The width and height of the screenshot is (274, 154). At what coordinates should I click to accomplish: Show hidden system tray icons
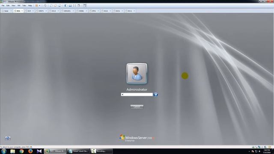(x=249, y=151)
